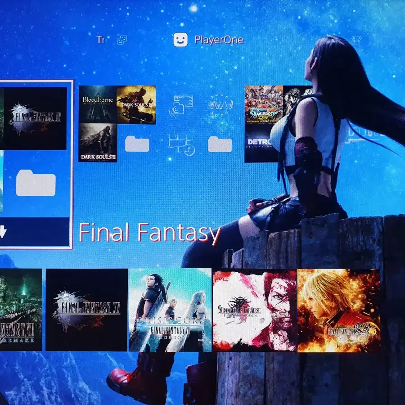The width and height of the screenshot is (405, 405).
Task: Open the folder icon beneath the WWW browser
Action: pyautogui.click(x=220, y=144)
